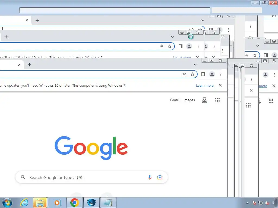Show hidden tray icons arrow

pyautogui.click(x=248, y=203)
